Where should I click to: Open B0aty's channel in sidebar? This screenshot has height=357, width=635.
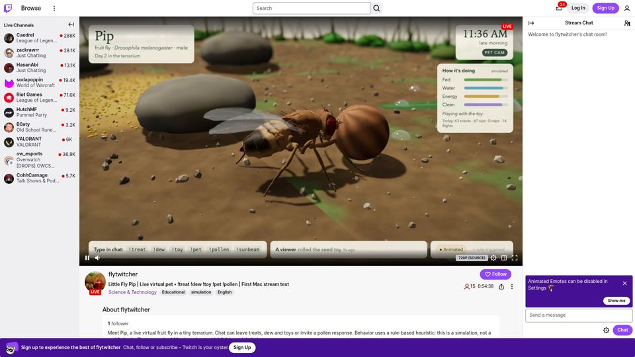coord(40,127)
